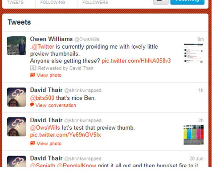
Task: Open the screenshot preview thumbnail in Owen's tweet
Action: 194,53
